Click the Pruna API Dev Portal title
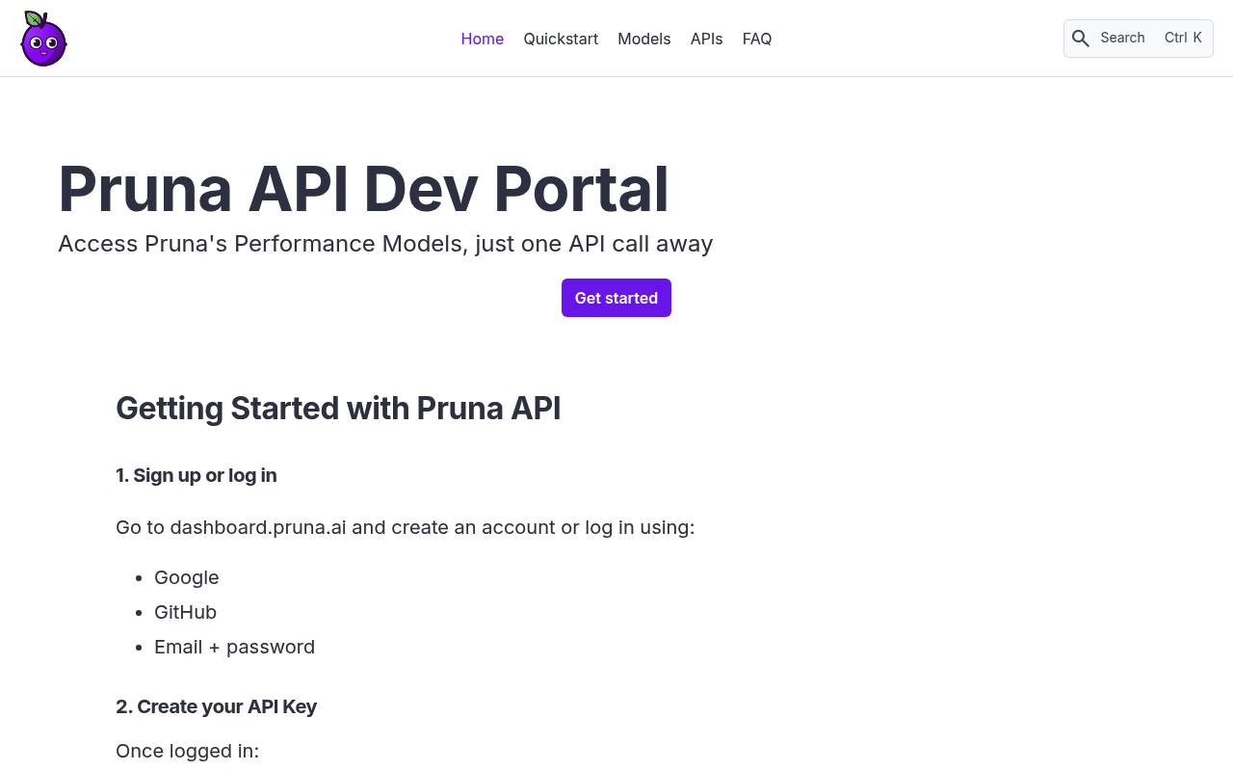 tap(363, 189)
